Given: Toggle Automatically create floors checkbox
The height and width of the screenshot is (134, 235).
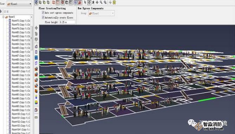Looking at the screenshot, I should 43,18.
